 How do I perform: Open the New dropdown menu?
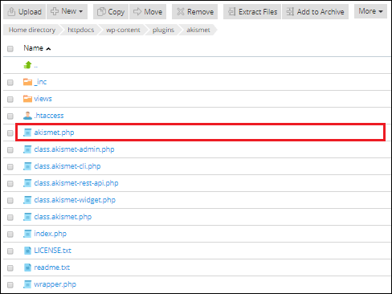click(x=67, y=12)
